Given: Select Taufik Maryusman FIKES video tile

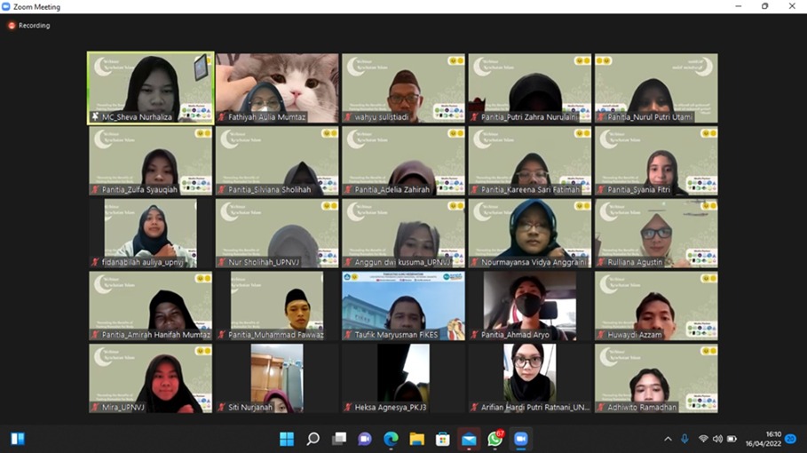Looking at the screenshot, I should point(403,304).
